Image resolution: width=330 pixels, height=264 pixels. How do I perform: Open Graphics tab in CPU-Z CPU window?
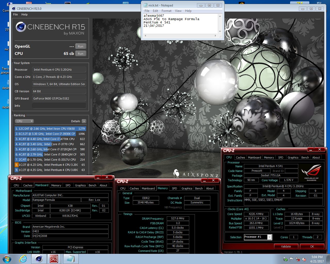point(293,158)
